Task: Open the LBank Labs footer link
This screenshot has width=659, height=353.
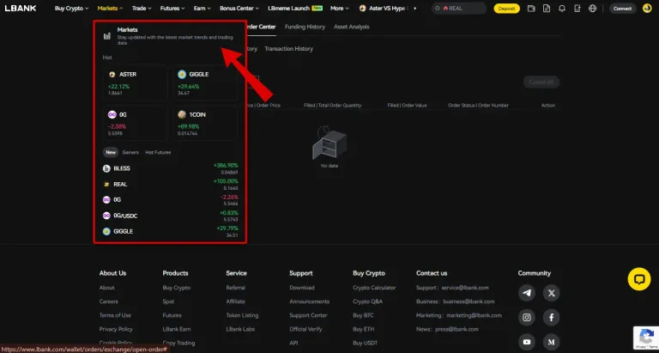Action: pos(240,329)
